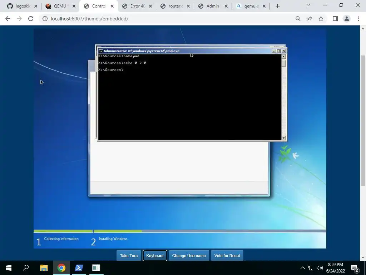Toggle the browser side panel
366x275 pixels.
pos(335,19)
